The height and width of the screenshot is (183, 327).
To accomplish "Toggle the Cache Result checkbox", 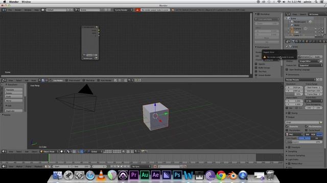I will pyautogui.click(x=307, y=130).
